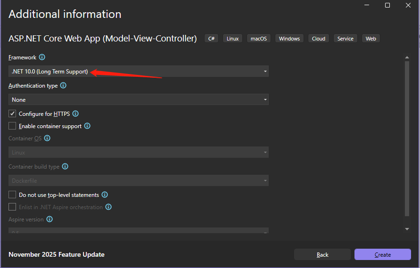Expand the Authentication type dropdown set to None

(139, 100)
